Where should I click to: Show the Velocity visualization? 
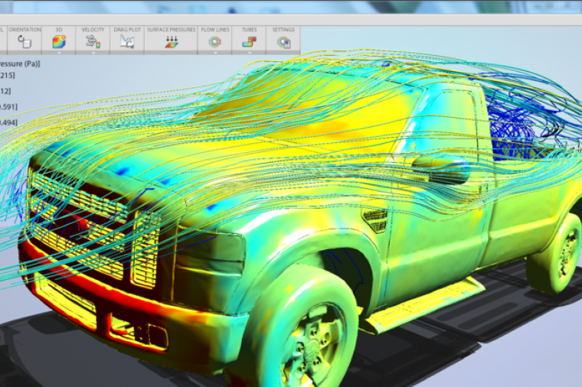(x=93, y=41)
